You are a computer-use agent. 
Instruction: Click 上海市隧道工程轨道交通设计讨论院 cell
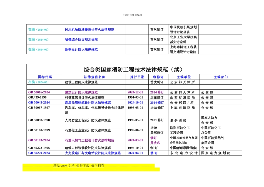[183, 50]
